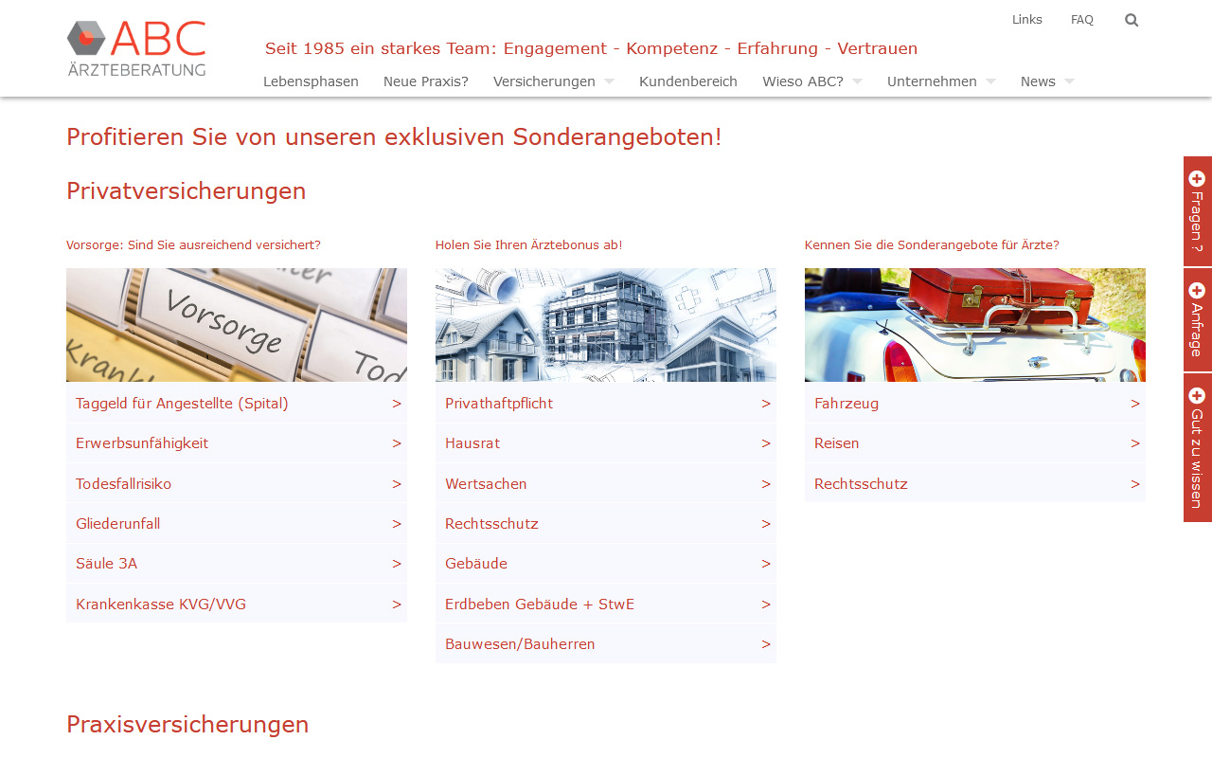Screen dimensions: 1212x758
Task: Expand the Unternehmen dropdown menu
Action: pyautogui.click(x=990, y=81)
